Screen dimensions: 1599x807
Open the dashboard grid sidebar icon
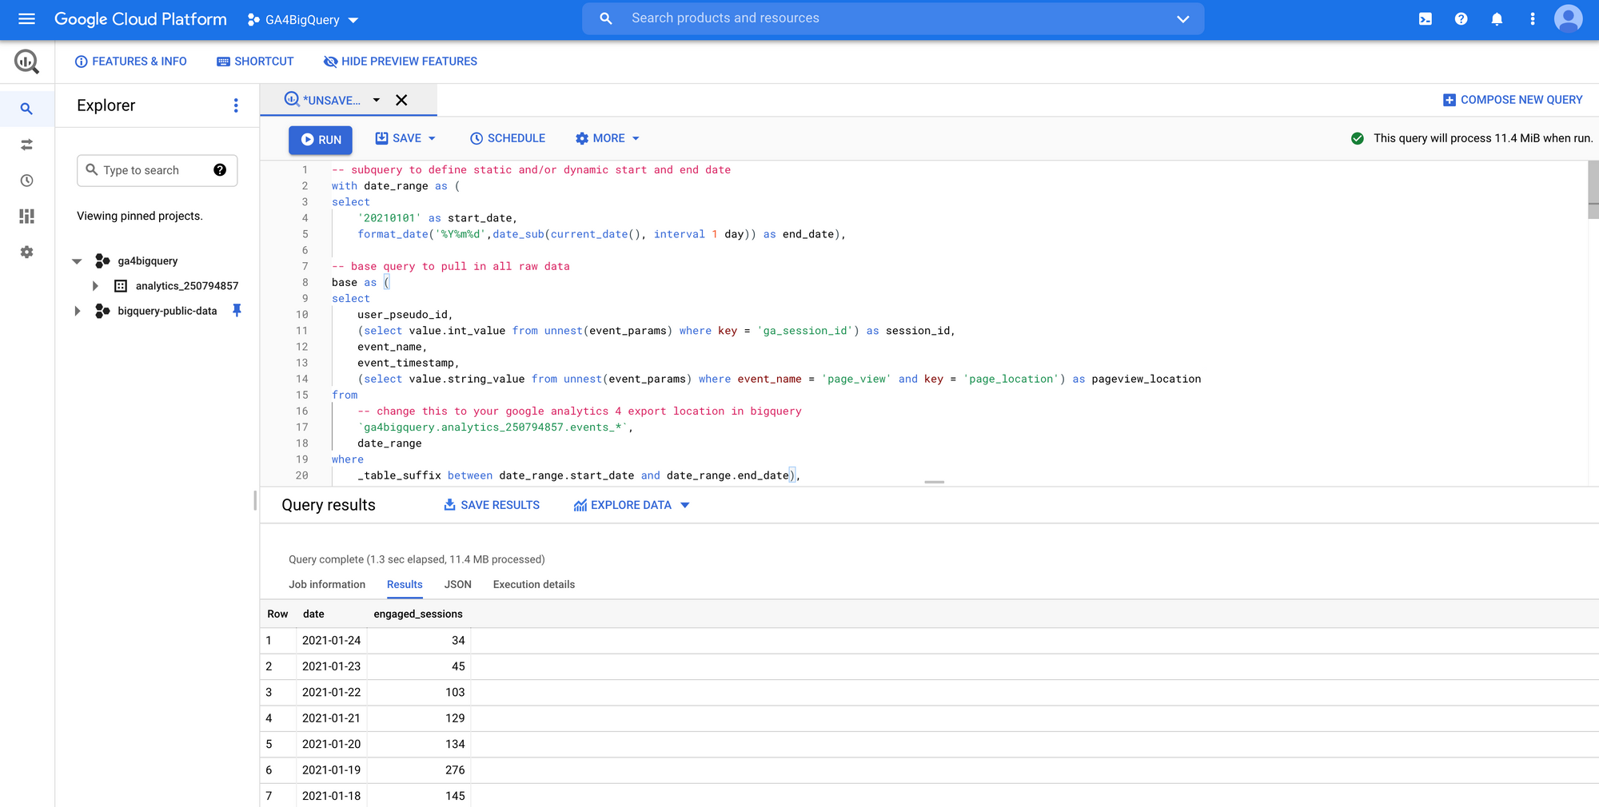26,216
